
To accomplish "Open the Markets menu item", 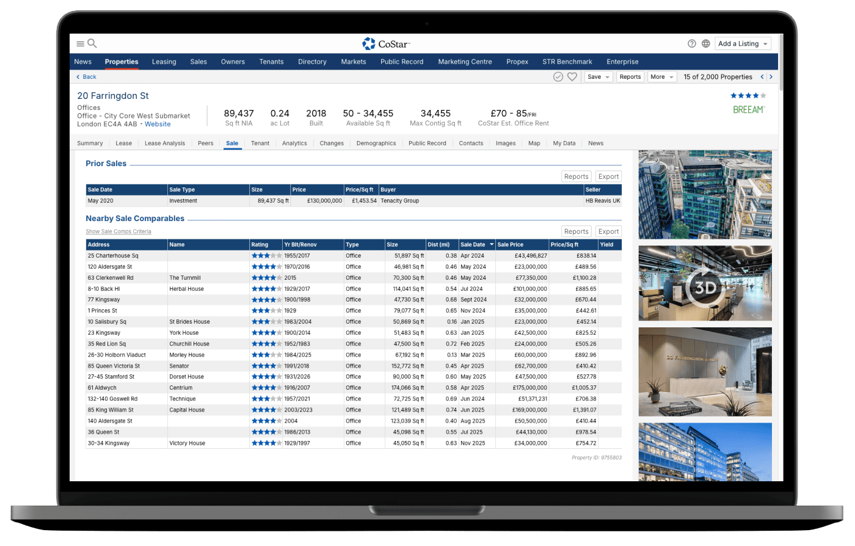I will [353, 62].
